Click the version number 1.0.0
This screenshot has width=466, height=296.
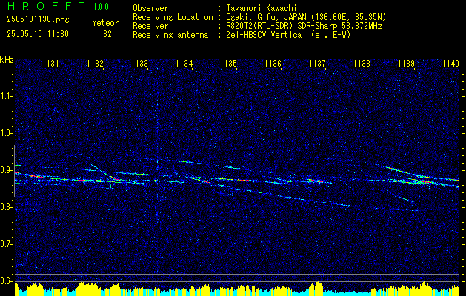coord(101,7)
